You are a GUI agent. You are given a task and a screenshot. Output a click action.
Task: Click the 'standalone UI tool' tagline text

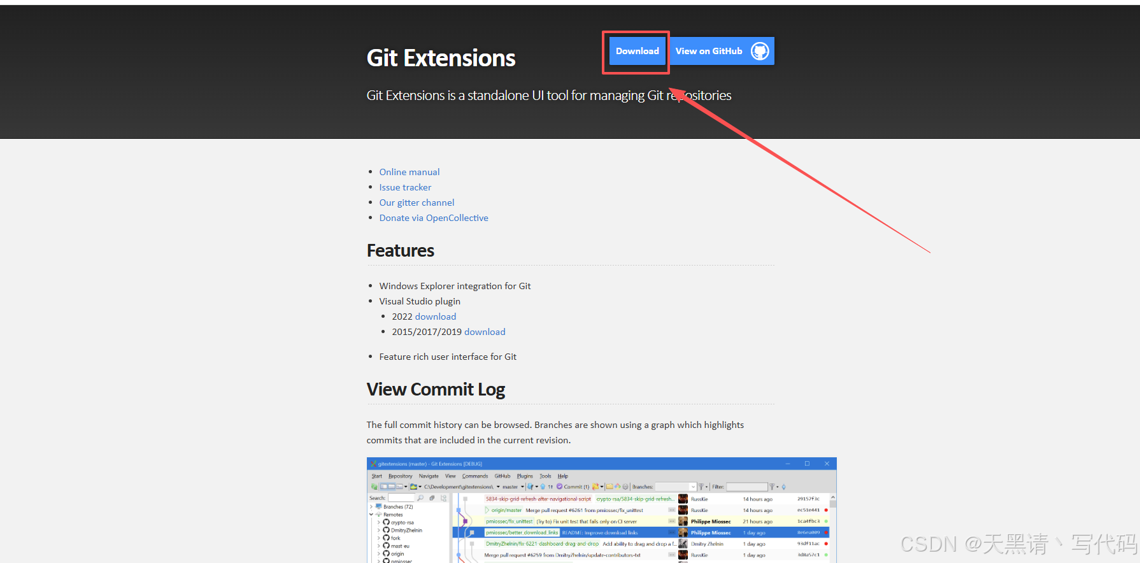tap(549, 96)
